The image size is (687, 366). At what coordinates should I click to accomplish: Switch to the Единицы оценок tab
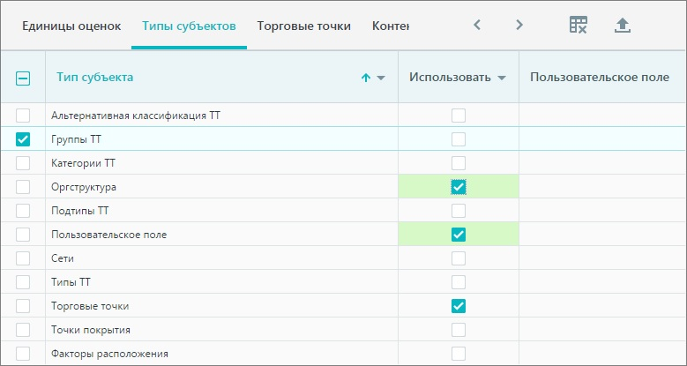click(71, 26)
